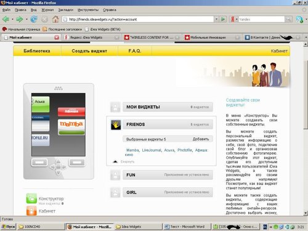The height and width of the screenshot is (231, 308).
Task: Click the Кабинет link in yellow bar
Action: point(279,51)
